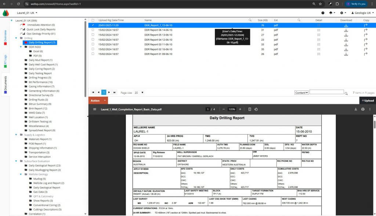The width and height of the screenshot is (376, 216).
Task: Open Daily Geological Report (23) folder
Action: 44,165
